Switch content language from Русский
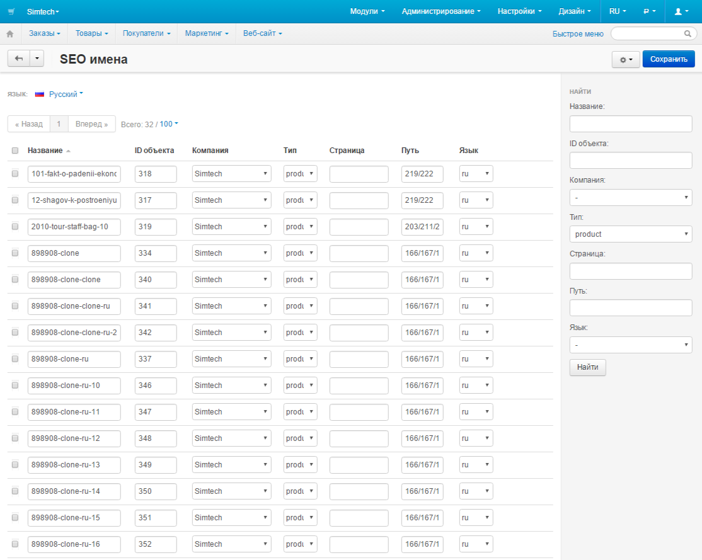This screenshot has width=702, height=560. pyautogui.click(x=66, y=94)
